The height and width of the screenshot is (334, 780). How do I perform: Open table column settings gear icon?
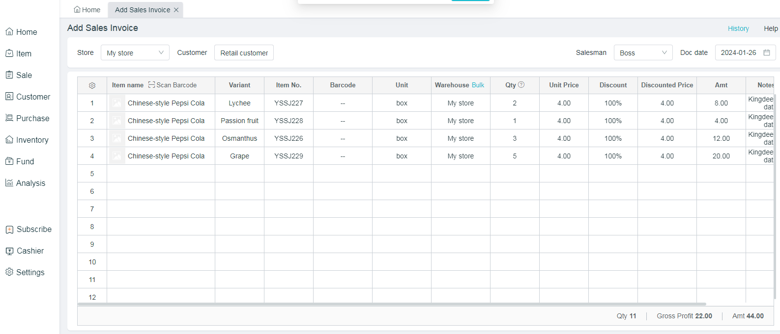(x=92, y=85)
